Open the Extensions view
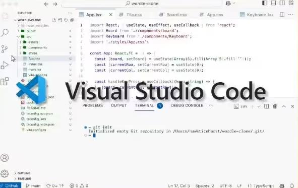298x188 pixels. [x=5, y=81]
